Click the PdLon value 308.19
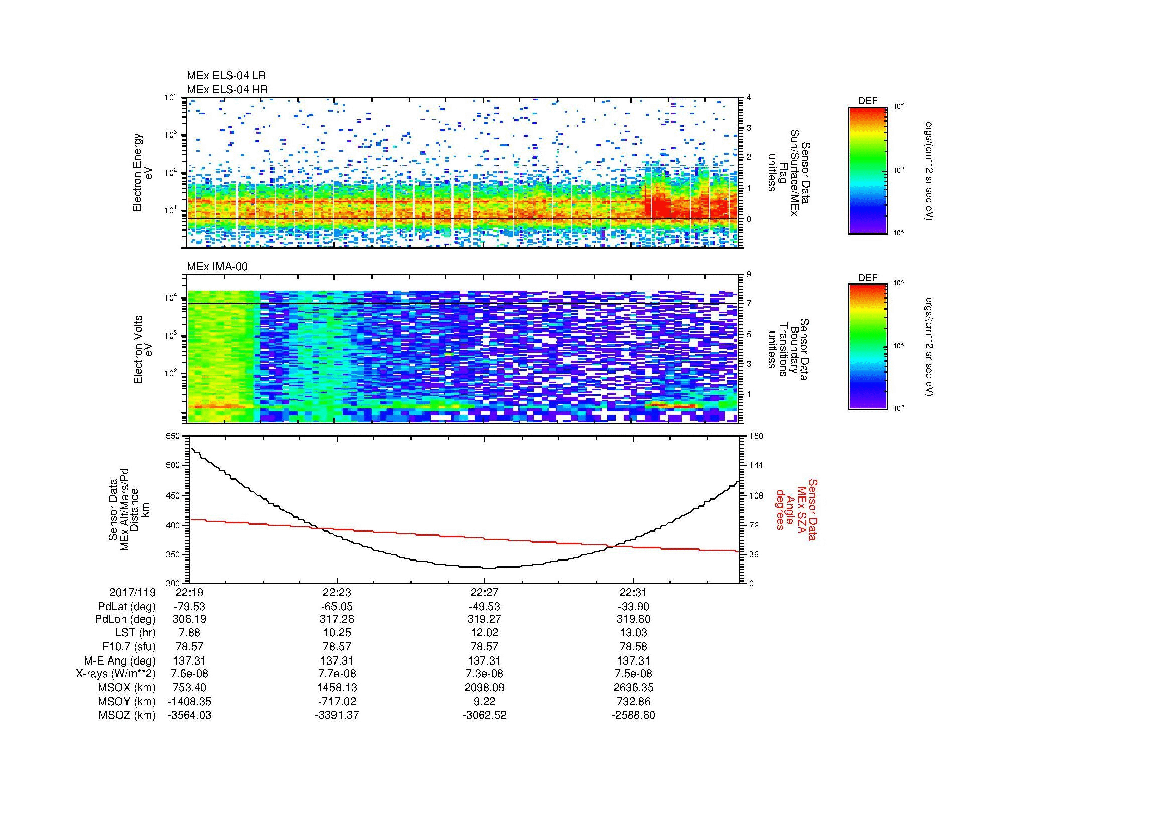Screen dimensions: 1173x829 (x=189, y=619)
